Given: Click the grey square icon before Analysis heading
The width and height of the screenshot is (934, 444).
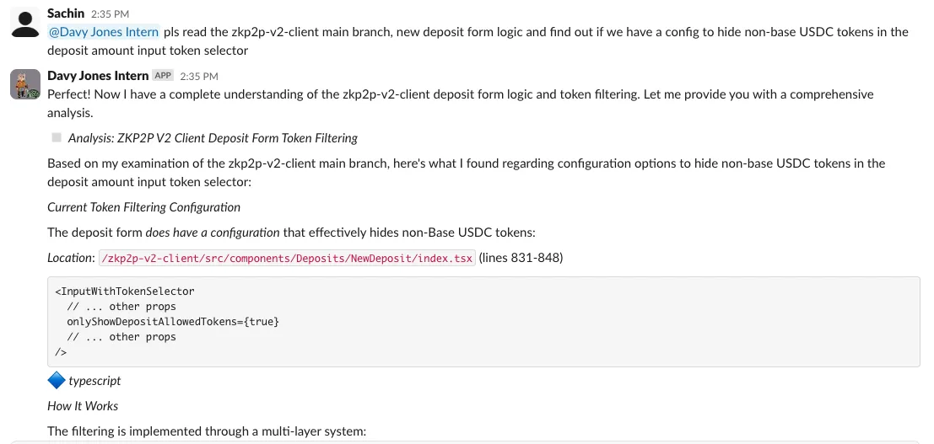Looking at the screenshot, I should tap(57, 137).
